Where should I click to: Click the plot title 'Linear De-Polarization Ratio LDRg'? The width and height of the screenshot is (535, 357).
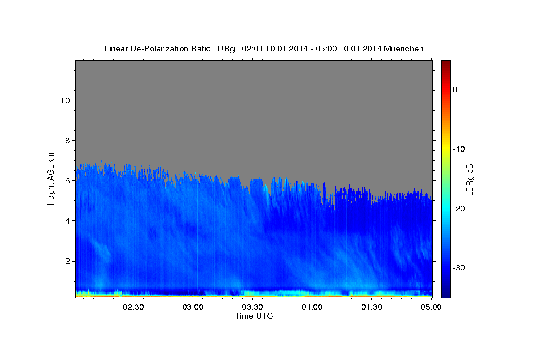click(169, 49)
